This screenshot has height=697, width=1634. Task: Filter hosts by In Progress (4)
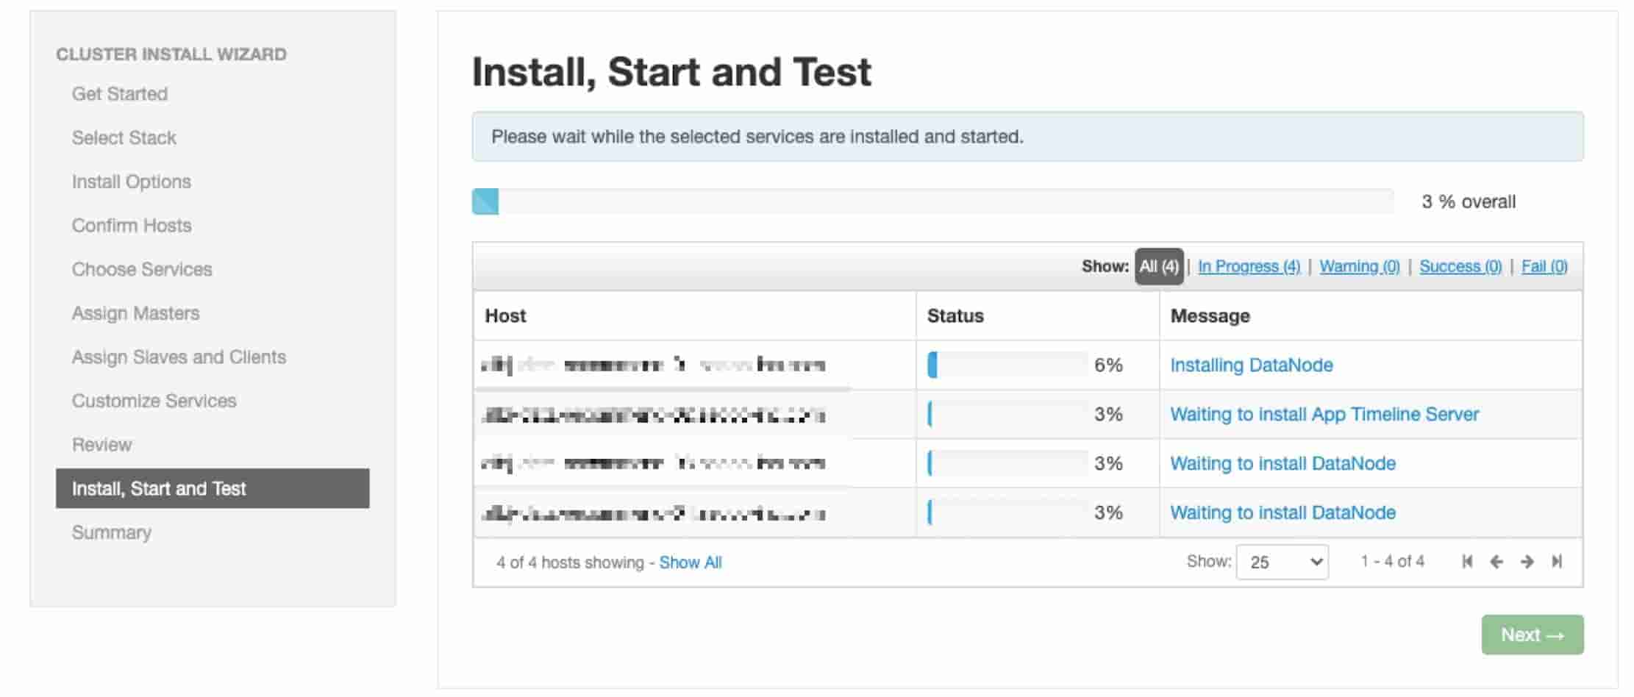click(x=1249, y=266)
